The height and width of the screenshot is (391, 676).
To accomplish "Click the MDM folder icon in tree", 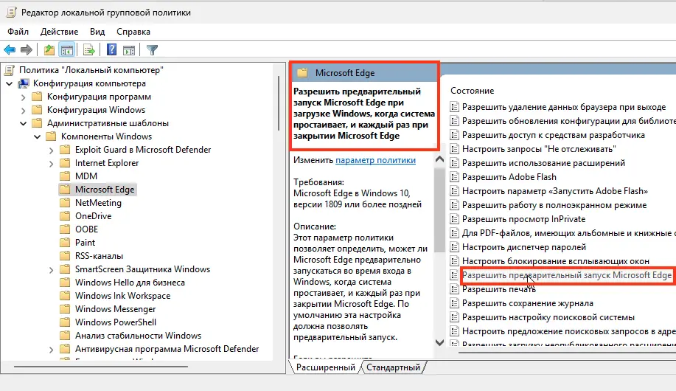I will [x=65, y=176].
